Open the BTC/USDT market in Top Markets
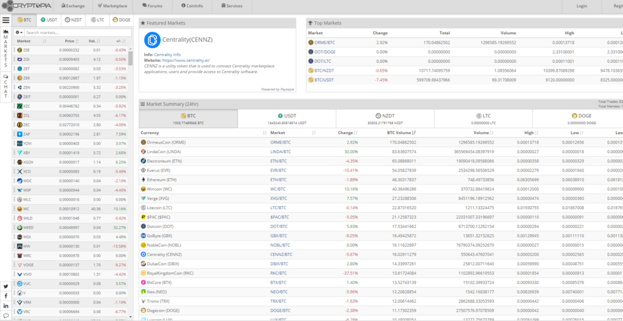The width and height of the screenshot is (623, 321). (324, 80)
